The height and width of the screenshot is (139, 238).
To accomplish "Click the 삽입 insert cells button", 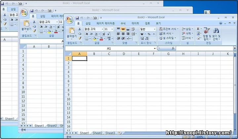I will [x=187, y=29].
